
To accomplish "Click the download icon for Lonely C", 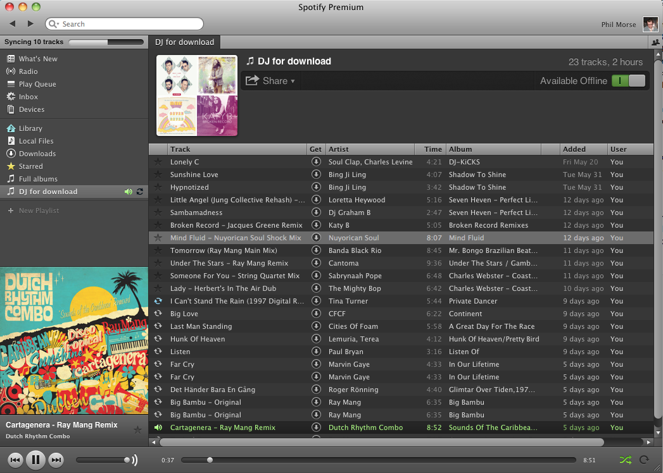I will [316, 162].
